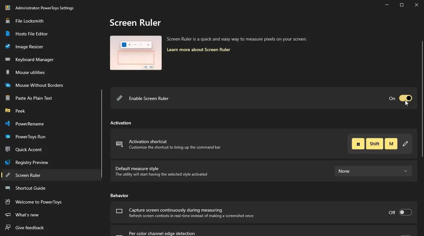Open the What's new page

pyautogui.click(x=52, y=215)
